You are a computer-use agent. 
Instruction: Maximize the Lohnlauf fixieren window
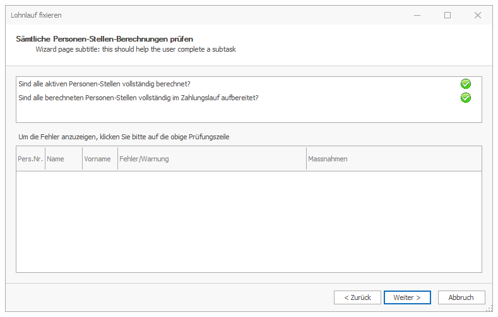pos(448,15)
